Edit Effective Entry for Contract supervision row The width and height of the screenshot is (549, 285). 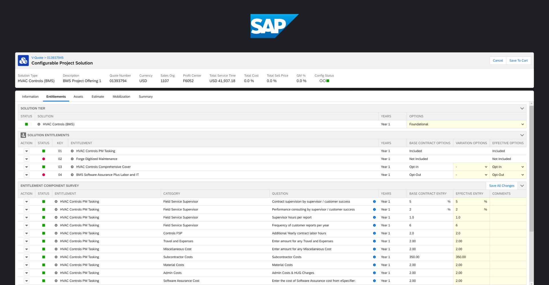[x=471, y=202]
